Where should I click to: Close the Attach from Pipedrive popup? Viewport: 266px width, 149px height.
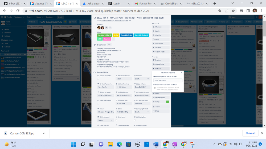point(181,73)
